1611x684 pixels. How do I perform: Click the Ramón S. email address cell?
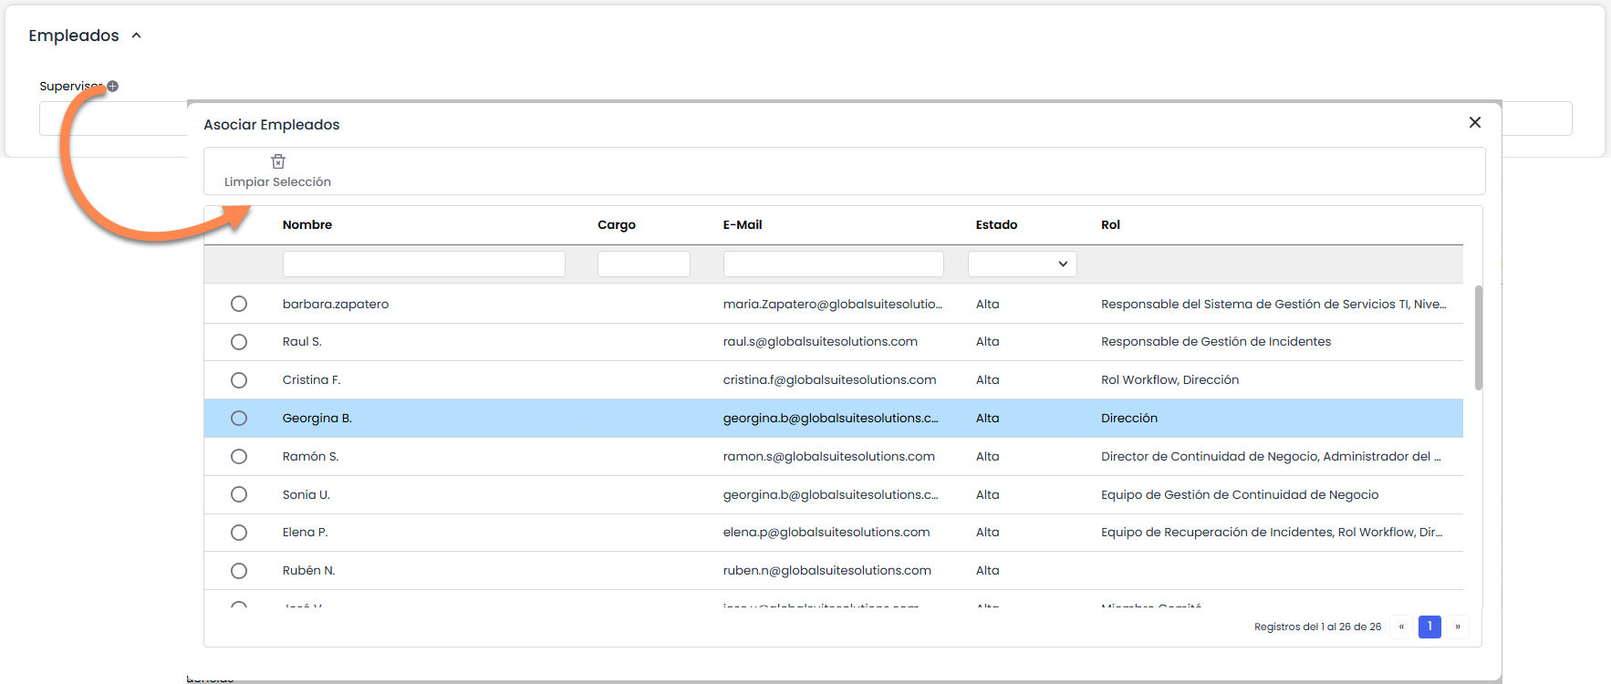coord(828,456)
